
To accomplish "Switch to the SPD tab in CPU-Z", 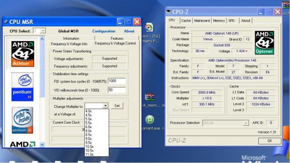I will pyautogui.click(x=232, y=20).
